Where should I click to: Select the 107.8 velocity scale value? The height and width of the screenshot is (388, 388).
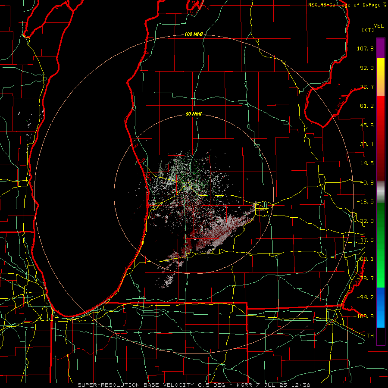(x=365, y=48)
